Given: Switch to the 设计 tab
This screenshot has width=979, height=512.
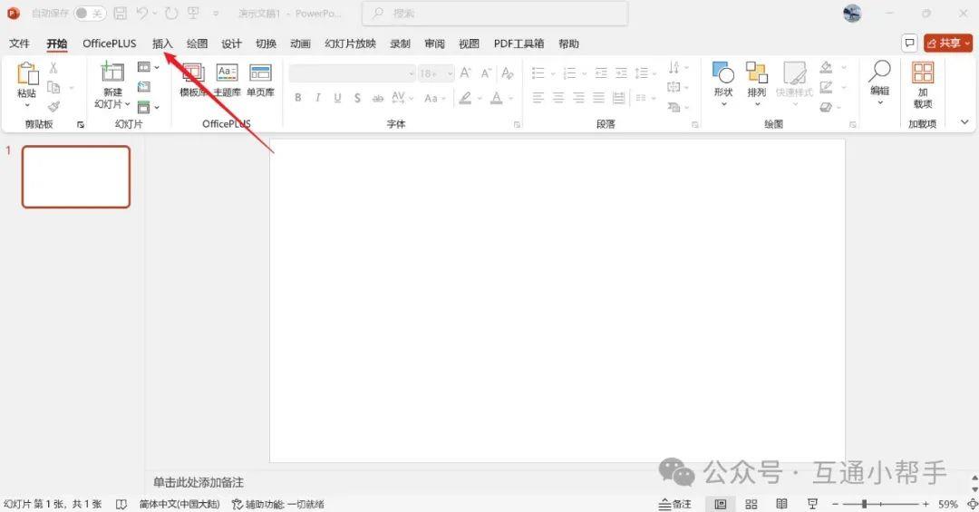Looking at the screenshot, I should tap(231, 43).
